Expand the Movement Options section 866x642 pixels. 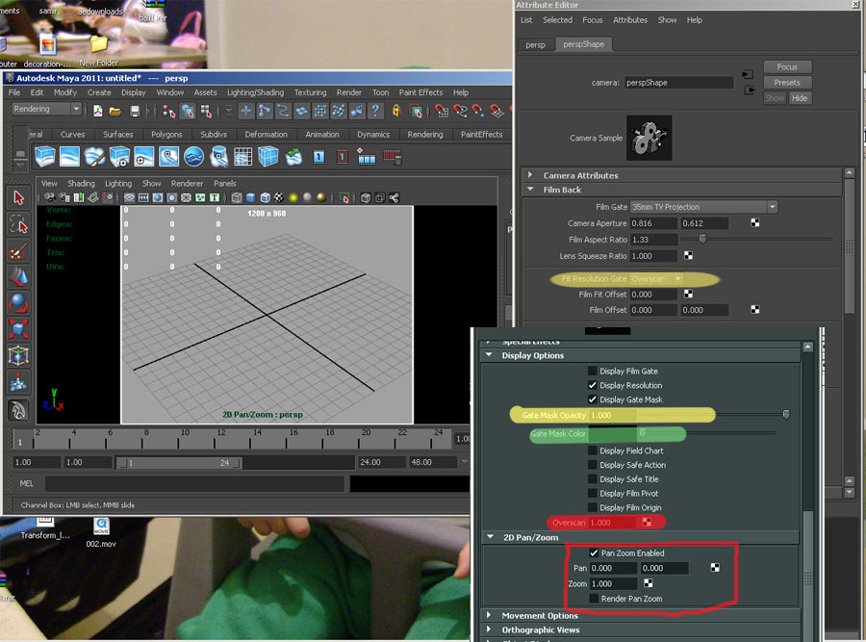[x=489, y=615]
